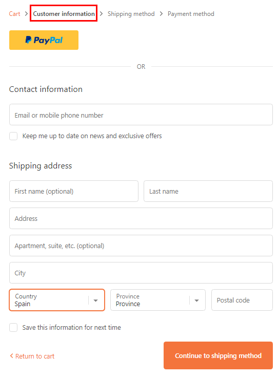Click the chevron arrow after Cart breadcrumb
The height and width of the screenshot is (376, 278).
26,14
